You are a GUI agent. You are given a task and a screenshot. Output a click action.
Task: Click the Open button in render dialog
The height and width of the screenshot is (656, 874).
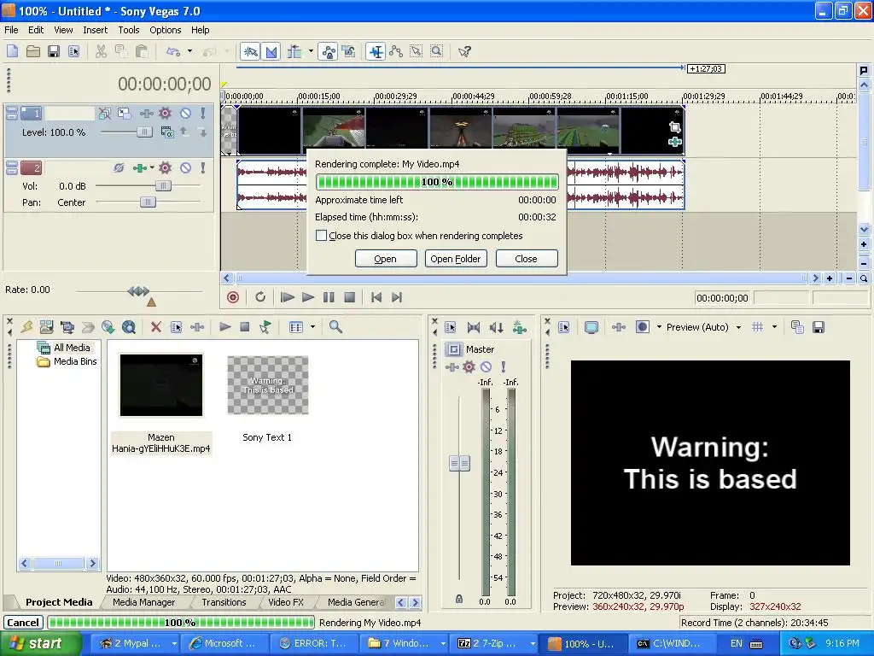pyautogui.click(x=386, y=259)
